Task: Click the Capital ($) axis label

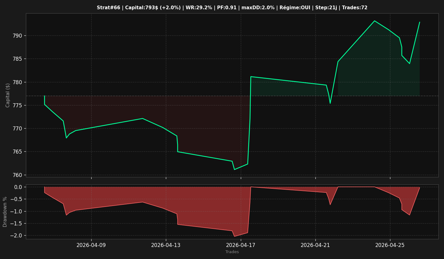Action: (x=8, y=95)
